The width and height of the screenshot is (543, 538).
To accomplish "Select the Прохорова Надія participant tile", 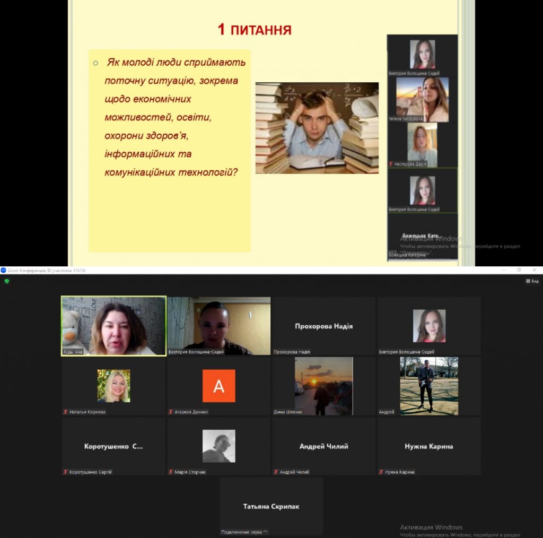I will 323,326.
